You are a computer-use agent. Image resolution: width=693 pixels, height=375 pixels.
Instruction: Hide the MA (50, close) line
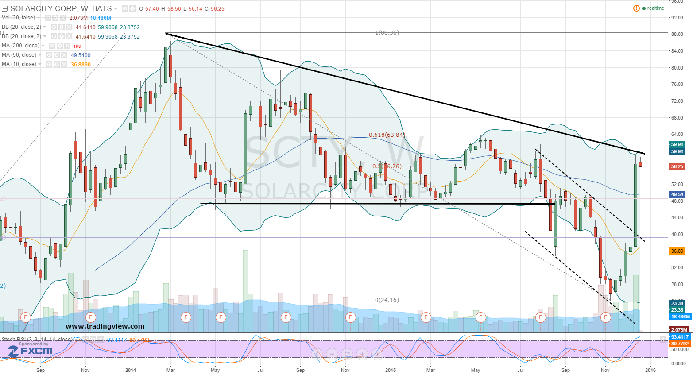pos(49,55)
